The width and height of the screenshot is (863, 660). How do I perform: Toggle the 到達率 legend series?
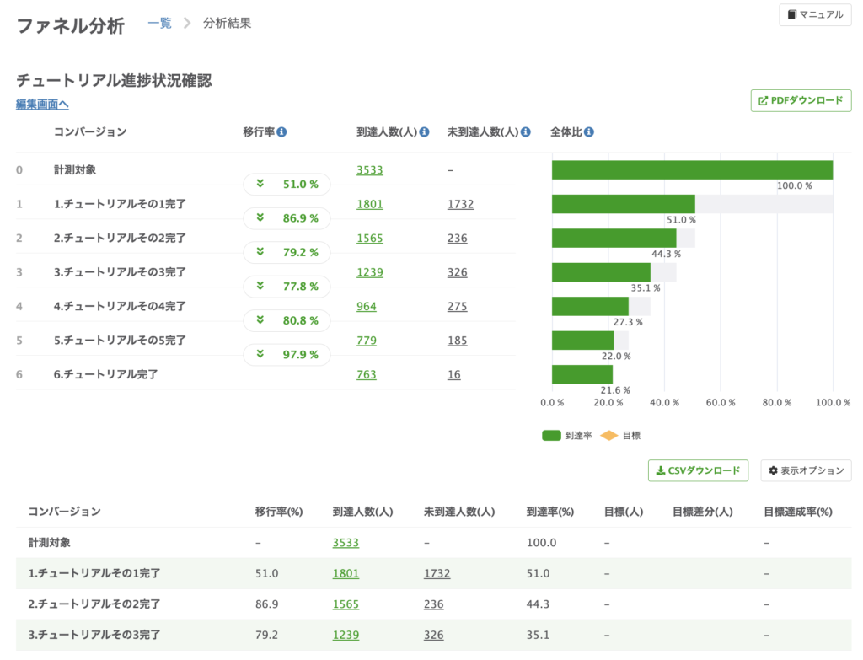point(567,436)
